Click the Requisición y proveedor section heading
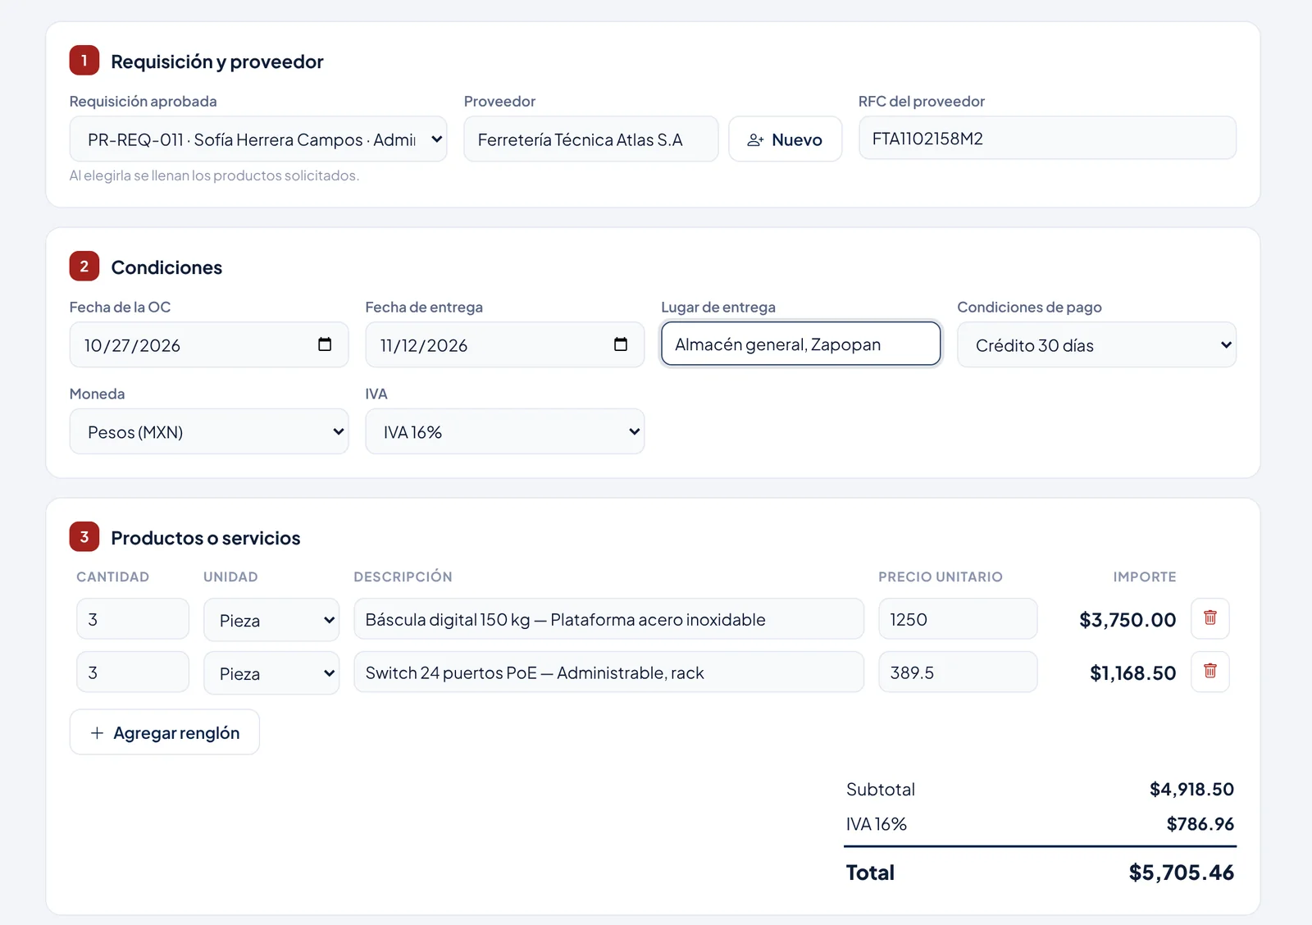This screenshot has height=925, width=1312. (x=217, y=62)
